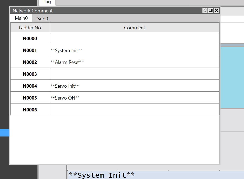Click the **Servo Init** comment cell
The height and width of the screenshot is (179, 244).
134,86
